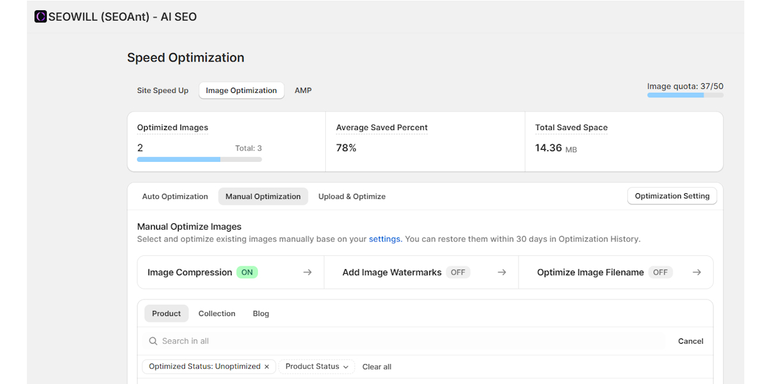Switch to the Site Speed Up tab

point(163,91)
